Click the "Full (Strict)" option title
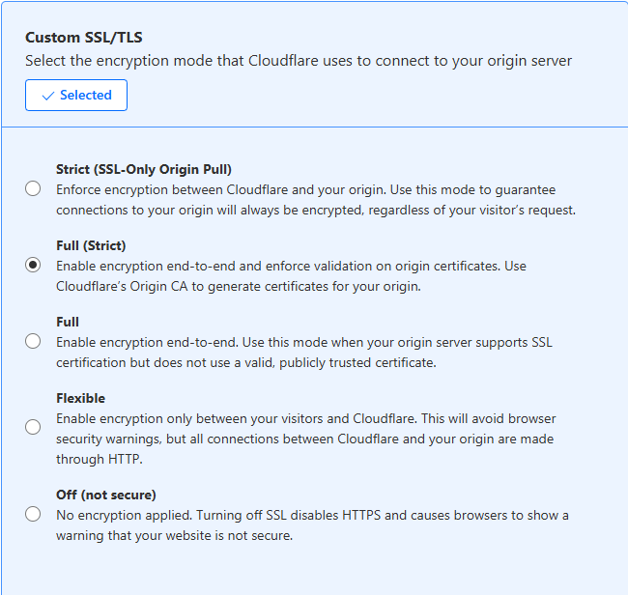 (x=91, y=245)
